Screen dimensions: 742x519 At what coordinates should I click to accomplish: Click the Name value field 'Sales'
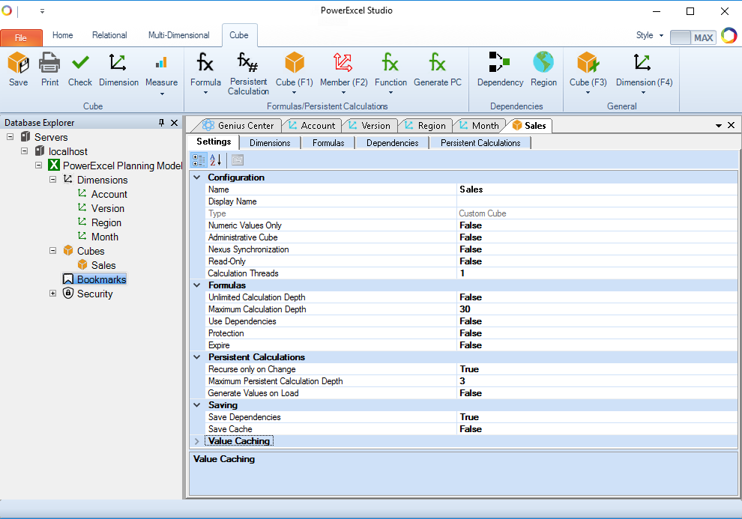(597, 189)
